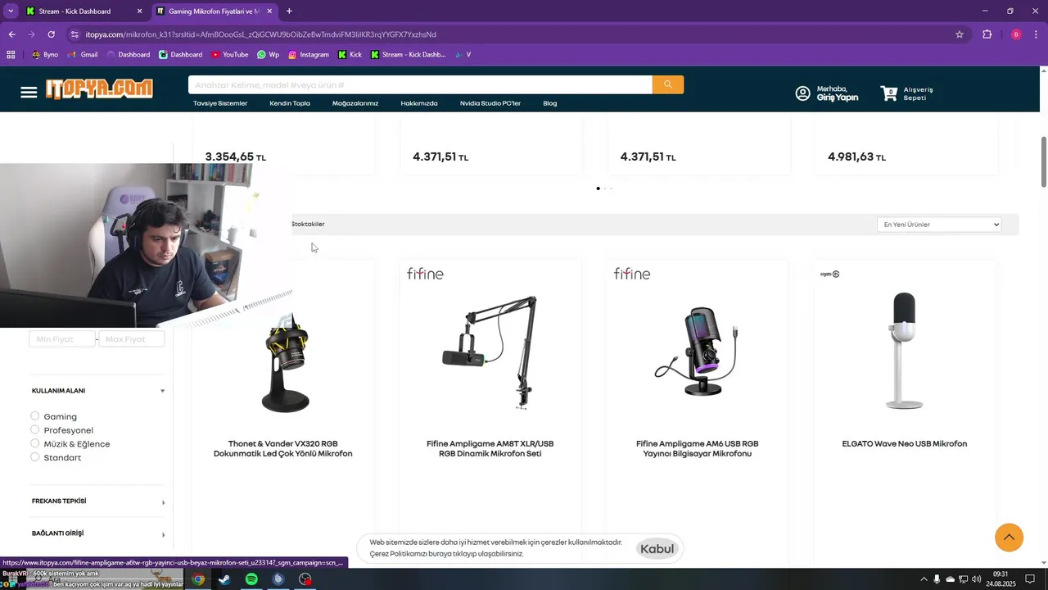The image size is (1048, 590).
Task: Open the tab search dropdown arrow
Action: point(11,11)
